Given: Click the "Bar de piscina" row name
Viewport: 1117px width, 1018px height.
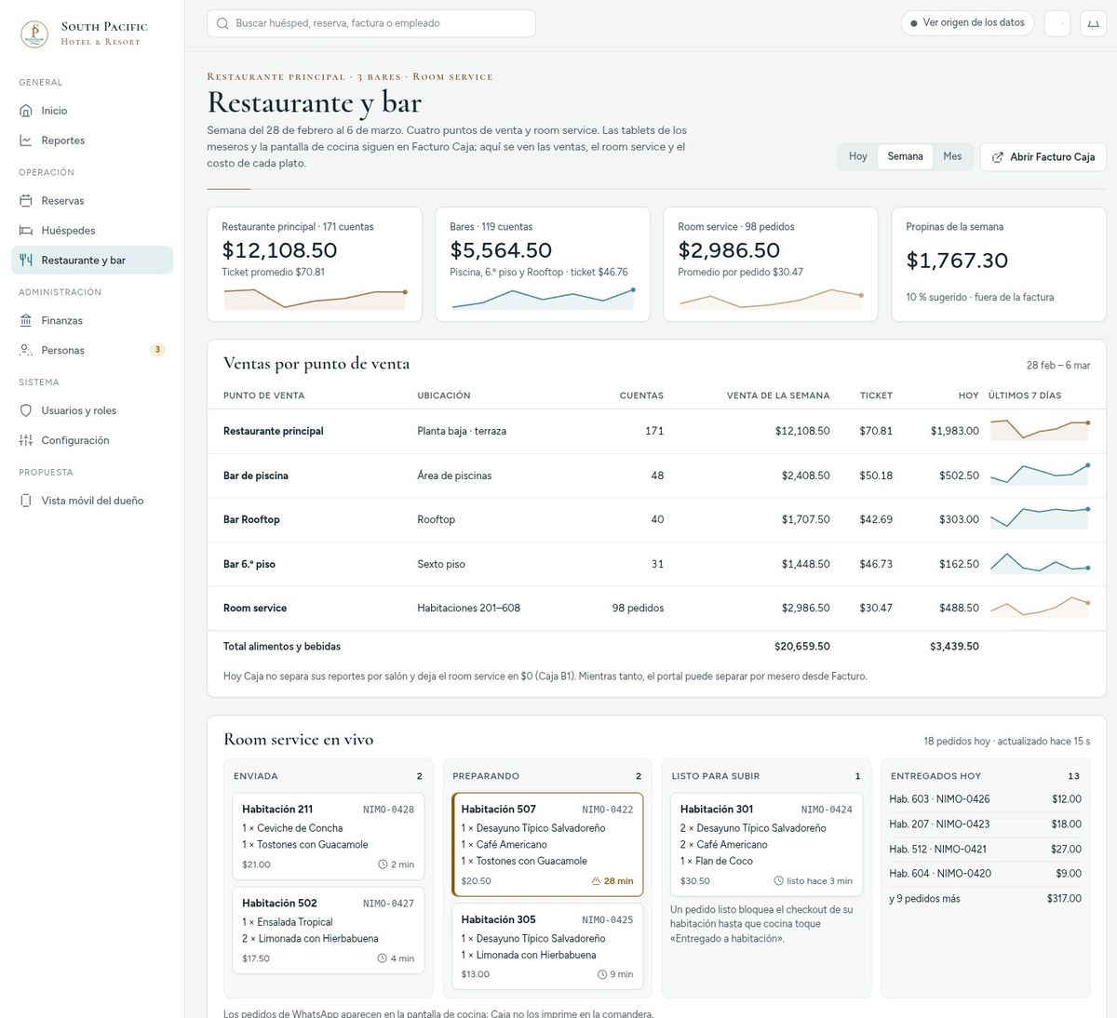Looking at the screenshot, I should point(256,476).
